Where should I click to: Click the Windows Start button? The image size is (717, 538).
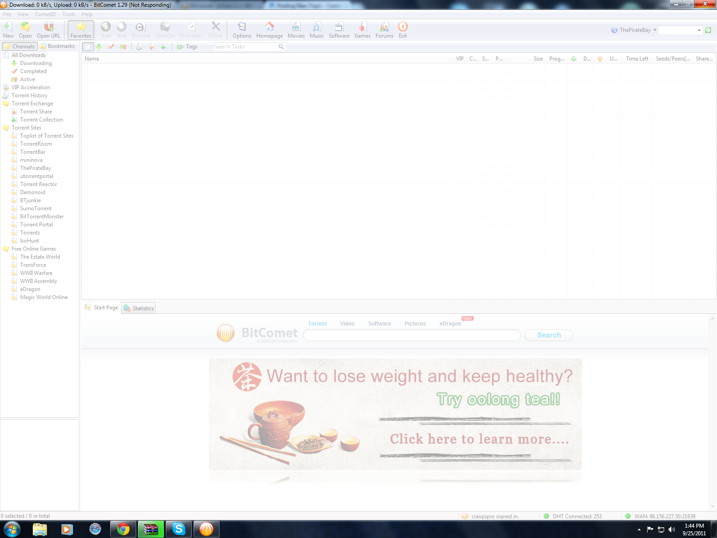(12, 529)
